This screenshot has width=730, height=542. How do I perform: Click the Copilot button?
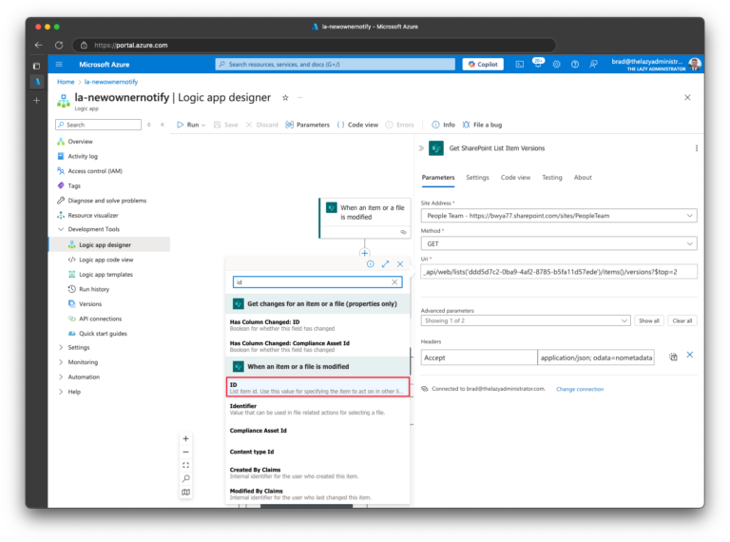[483, 65]
